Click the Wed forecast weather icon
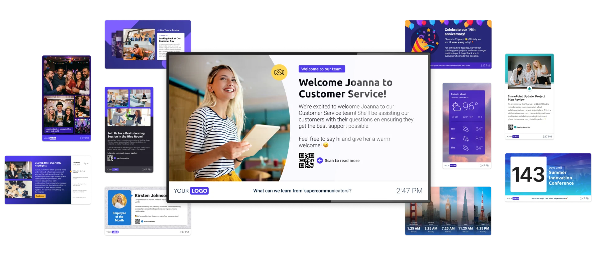The height and width of the screenshot is (255, 596). (466, 138)
